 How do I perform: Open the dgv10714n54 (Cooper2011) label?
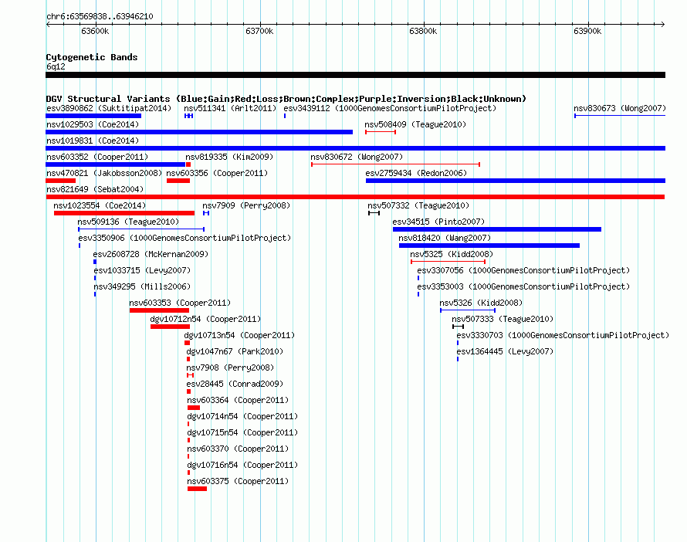pyautogui.click(x=242, y=416)
